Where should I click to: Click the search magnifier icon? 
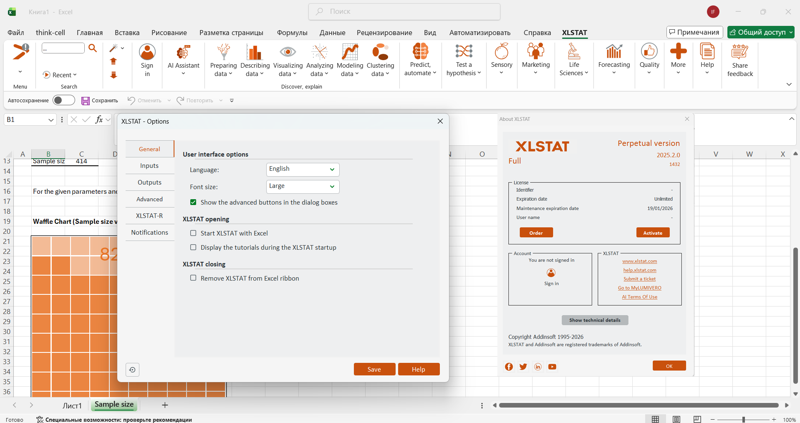tap(93, 48)
